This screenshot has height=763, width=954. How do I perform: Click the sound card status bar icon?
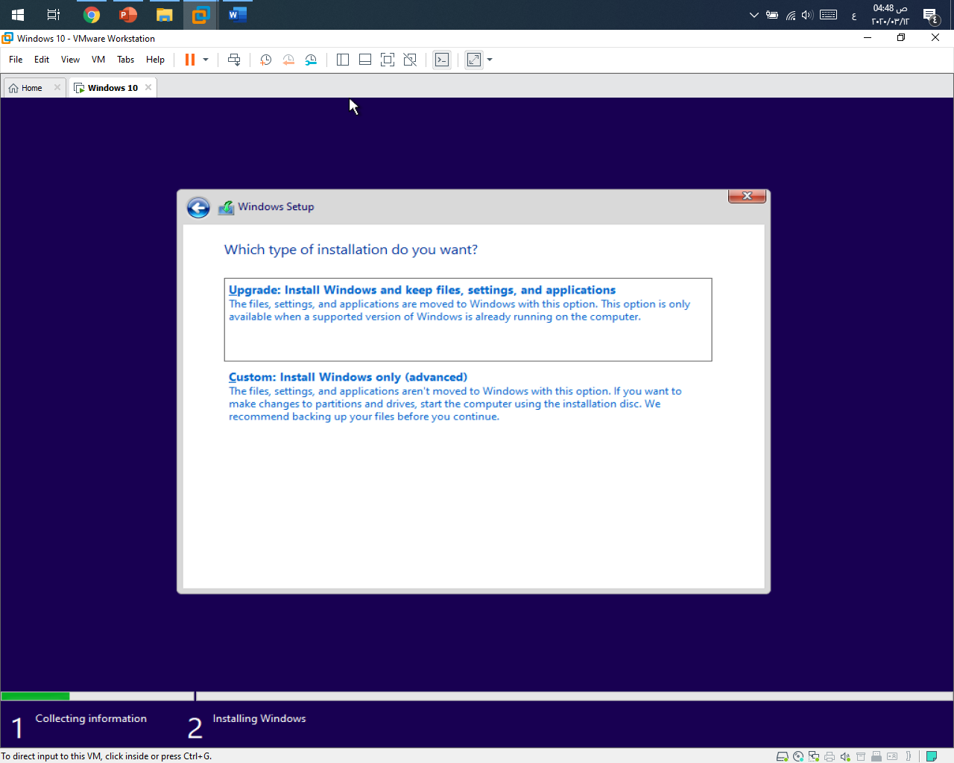coord(845,756)
